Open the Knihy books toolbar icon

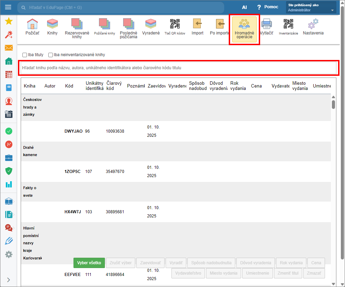coord(52,24)
